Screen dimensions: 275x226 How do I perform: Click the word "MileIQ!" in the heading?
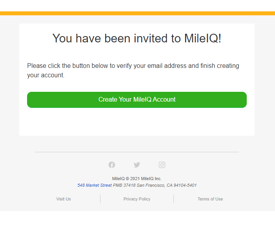click(203, 38)
